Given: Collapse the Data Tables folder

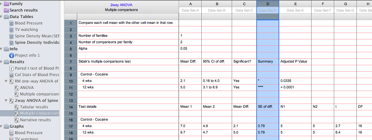Looking at the screenshot, I should tap(2, 17).
